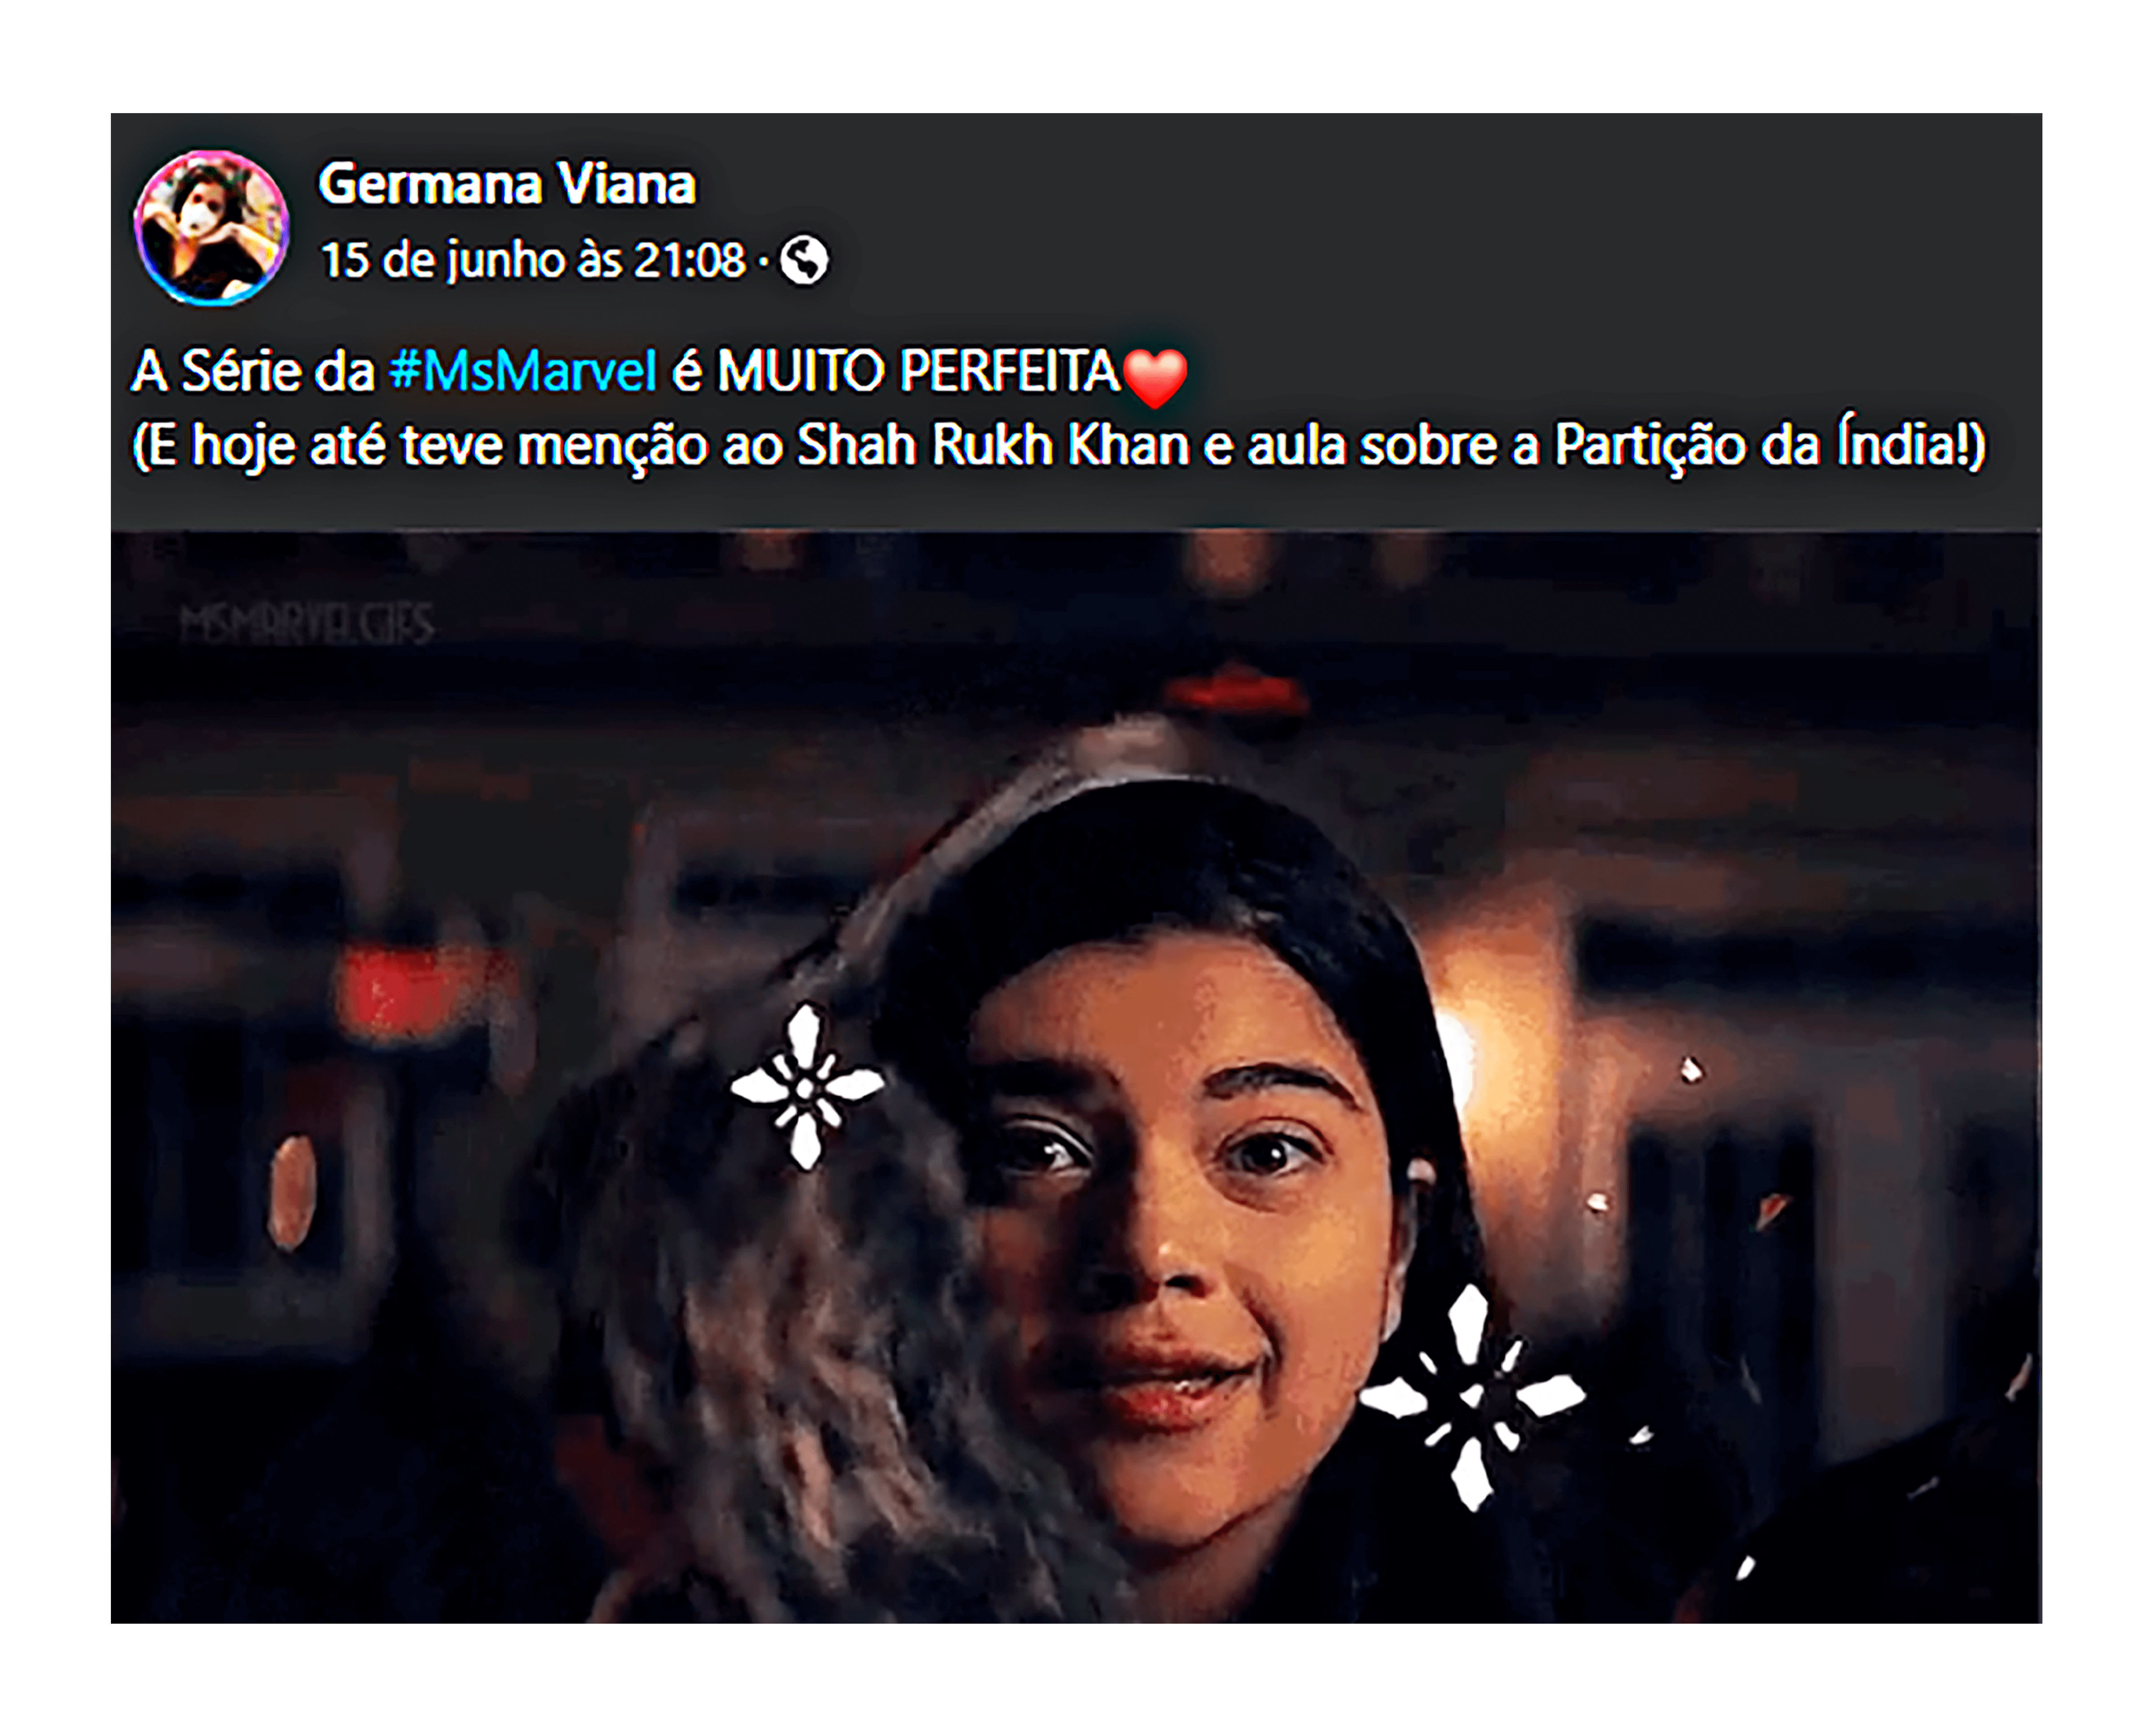Click the Shah Rukh Khan mention in the text
The width and height of the screenshot is (2156, 1735).
pyautogui.click(x=992, y=445)
